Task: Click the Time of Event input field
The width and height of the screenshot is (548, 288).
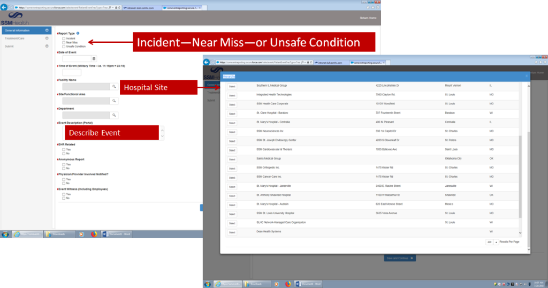Action: click(72, 72)
